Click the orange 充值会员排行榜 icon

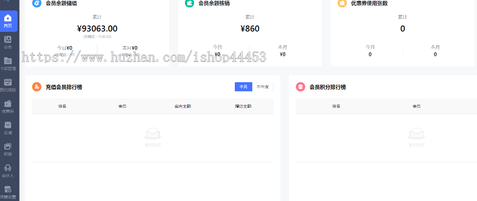(37, 87)
